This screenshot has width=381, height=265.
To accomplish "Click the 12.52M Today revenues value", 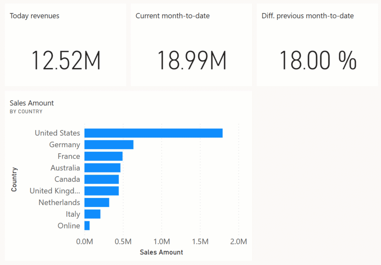I will (66, 60).
